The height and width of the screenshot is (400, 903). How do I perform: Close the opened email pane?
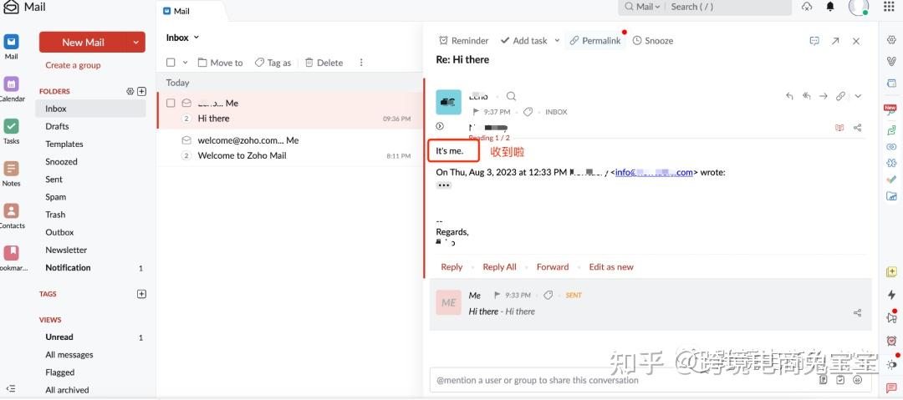click(855, 41)
